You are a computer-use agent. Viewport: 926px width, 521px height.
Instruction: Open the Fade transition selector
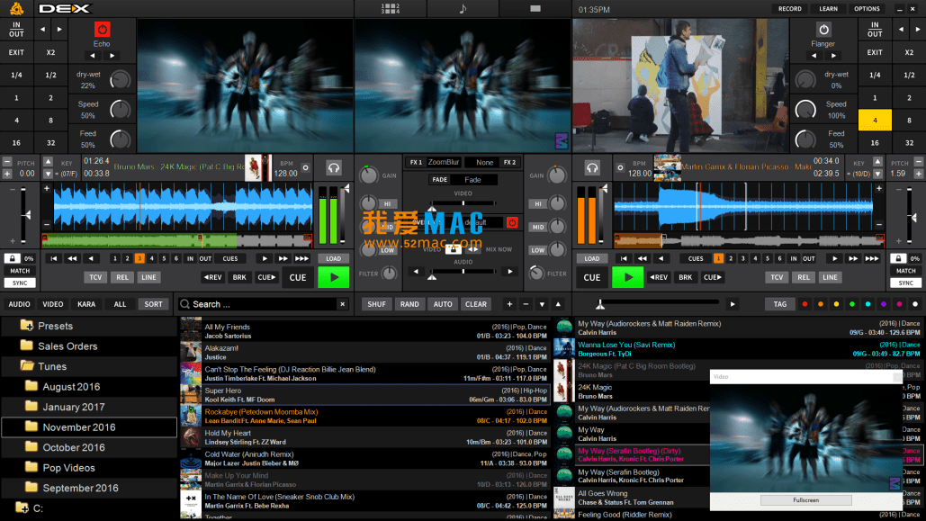tap(472, 180)
